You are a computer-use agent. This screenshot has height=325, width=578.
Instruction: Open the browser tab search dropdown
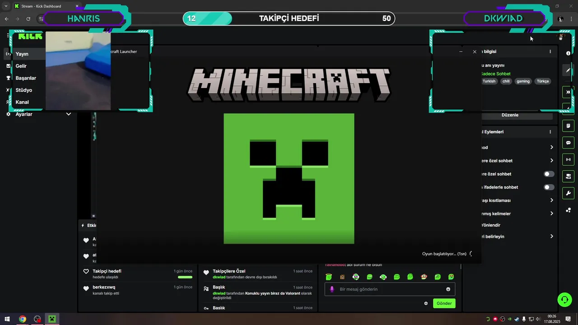pyautogui.click(x=6, y=6)
